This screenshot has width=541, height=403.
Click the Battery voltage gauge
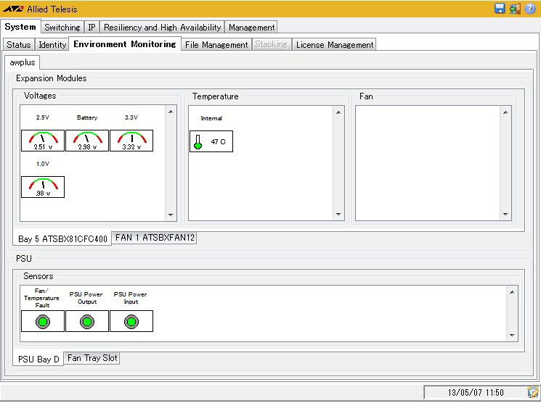coord(87,141)
